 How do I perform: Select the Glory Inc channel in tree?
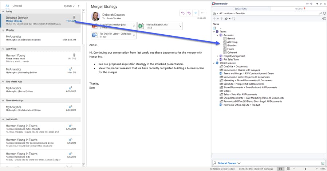232,46
